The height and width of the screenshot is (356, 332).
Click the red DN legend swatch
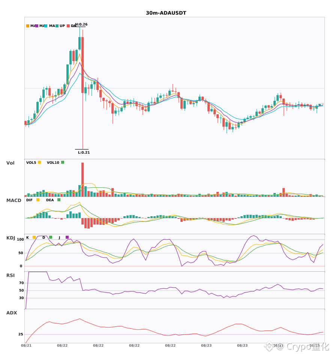coord(68,26)
